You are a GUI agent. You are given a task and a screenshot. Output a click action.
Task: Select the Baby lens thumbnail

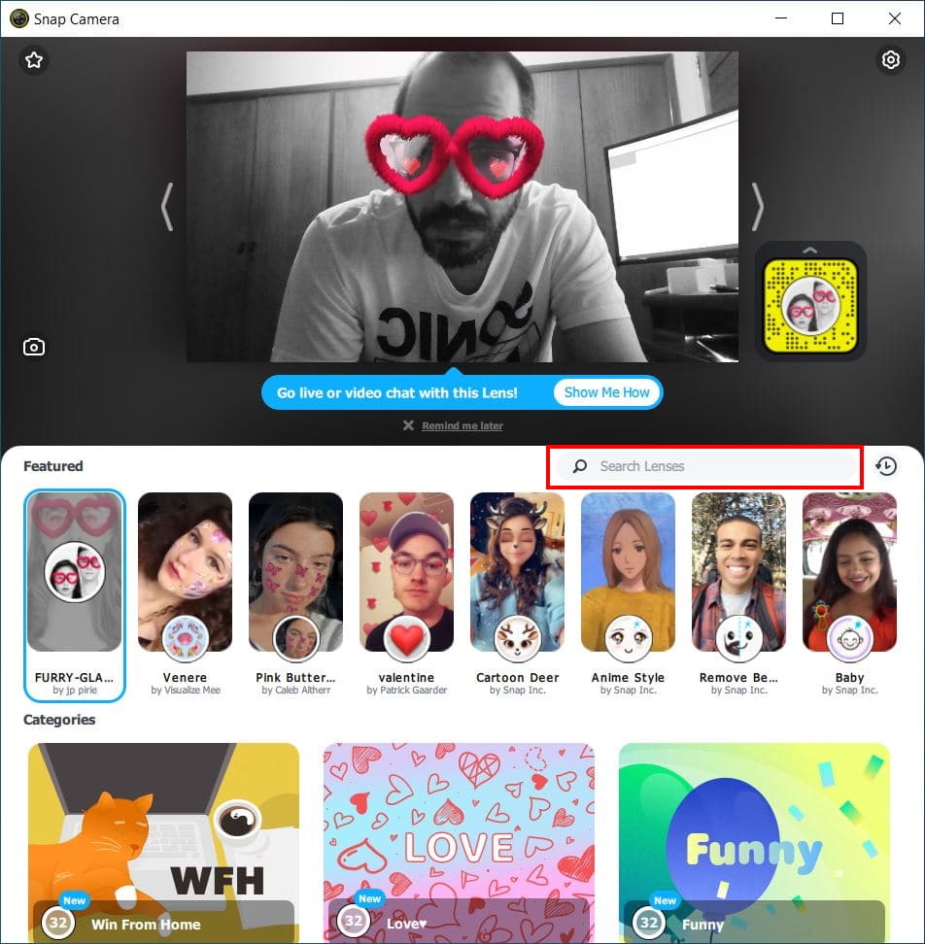850,572
